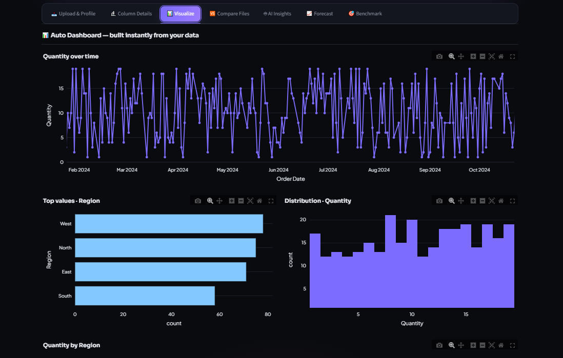The width and height of the screenshot is (563, 358).
Task: Click the 'South' region label
Action: [x=65, y=296]
